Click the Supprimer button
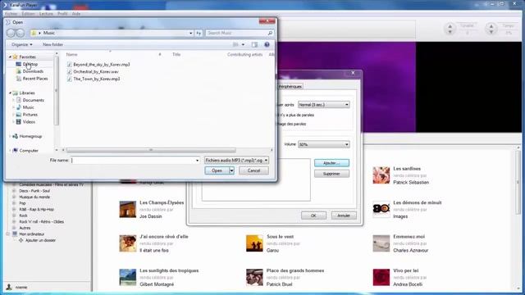 pyautogui.click(x=331, y=174)
